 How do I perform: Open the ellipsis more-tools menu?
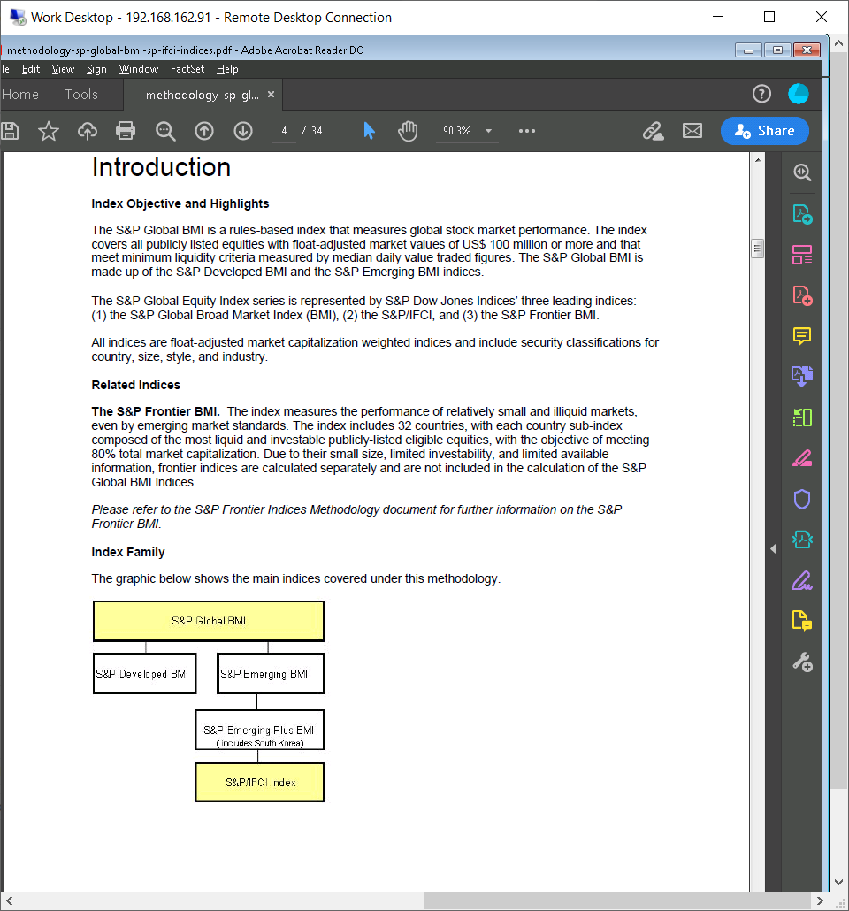coord(526,131)
